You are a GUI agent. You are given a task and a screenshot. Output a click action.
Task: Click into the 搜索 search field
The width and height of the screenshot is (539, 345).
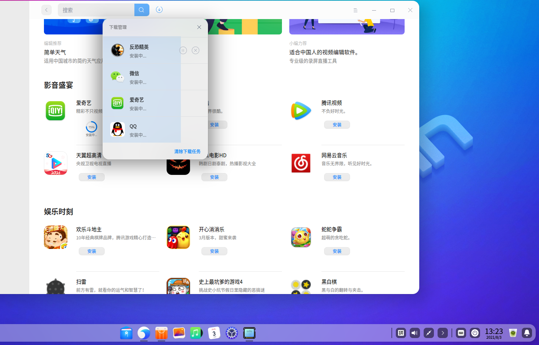coord(96,10)
